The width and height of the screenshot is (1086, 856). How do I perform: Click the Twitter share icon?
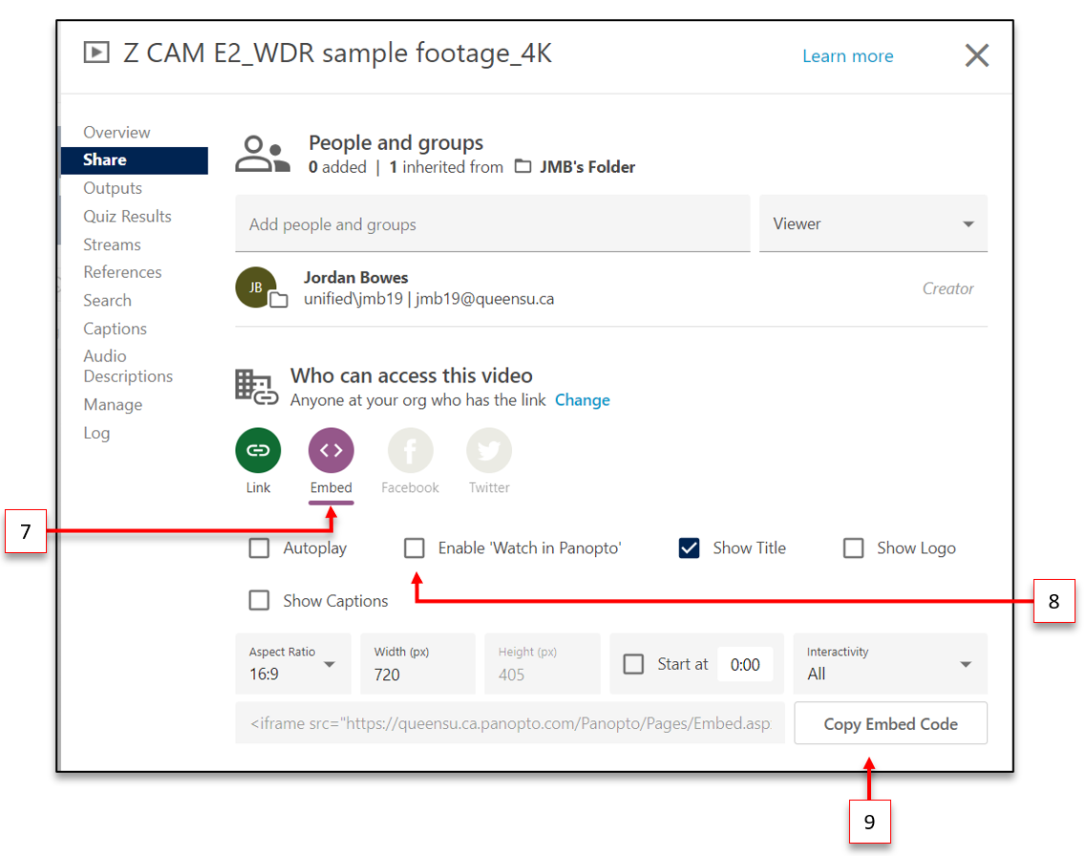coord(489,450)
